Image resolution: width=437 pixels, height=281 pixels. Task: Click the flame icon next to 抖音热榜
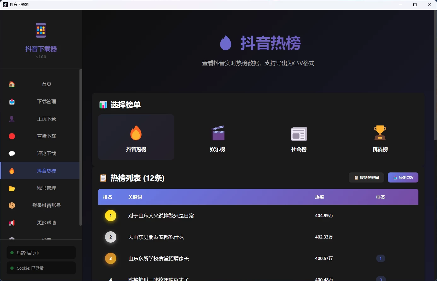click(x=12, y=171)
